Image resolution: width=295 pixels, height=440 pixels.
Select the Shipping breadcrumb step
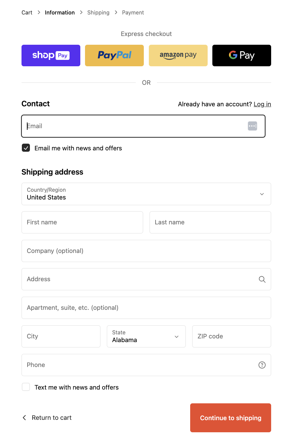98,12
